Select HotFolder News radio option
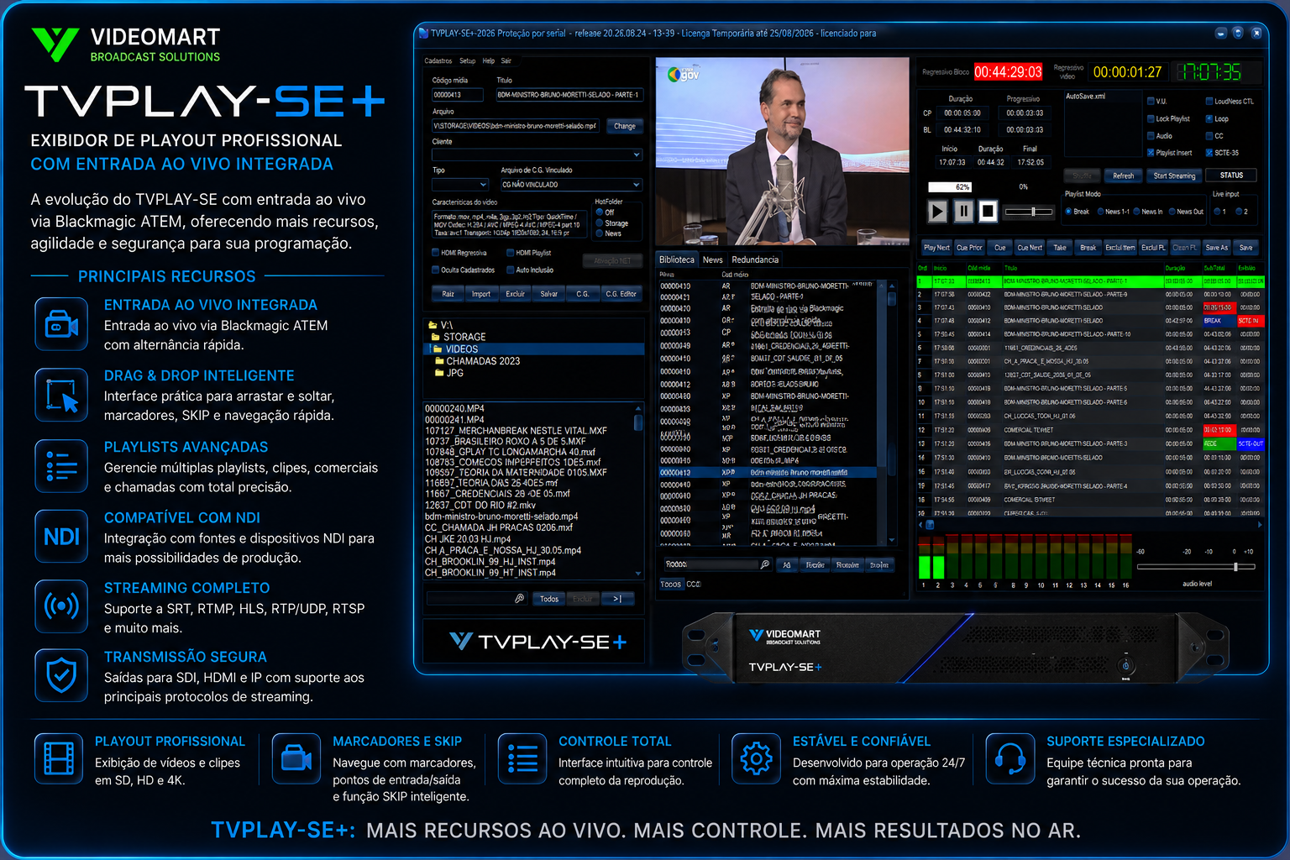This screenshot has height=860, width=1290. click(x=600, y=233)
